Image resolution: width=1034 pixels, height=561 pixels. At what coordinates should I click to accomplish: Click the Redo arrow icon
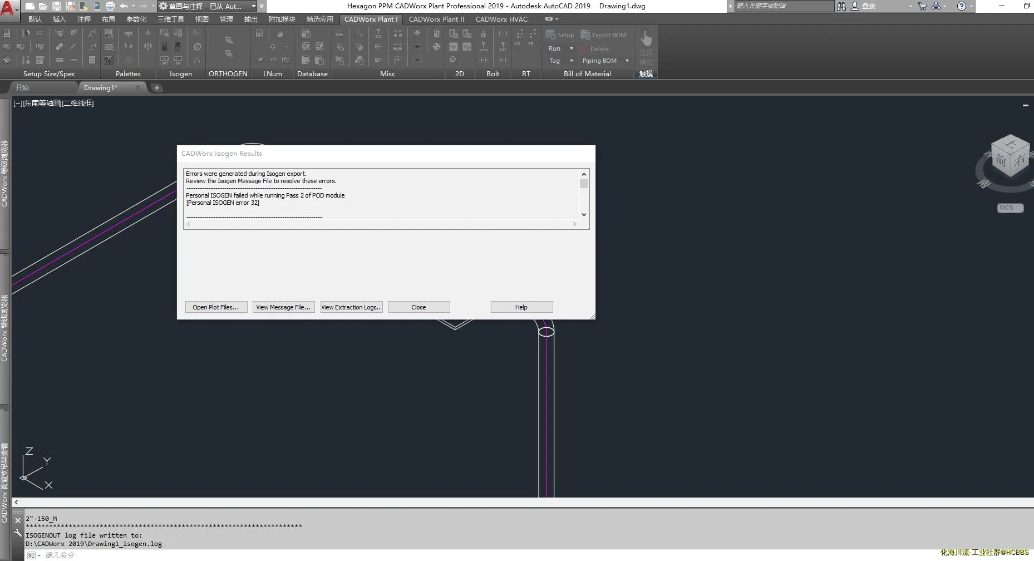tap(144, 6)
